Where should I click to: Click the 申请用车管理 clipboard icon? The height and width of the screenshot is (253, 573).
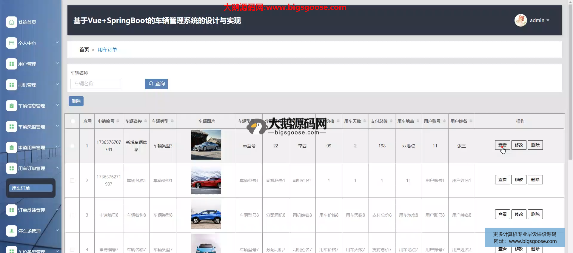[x=11, y=147]
